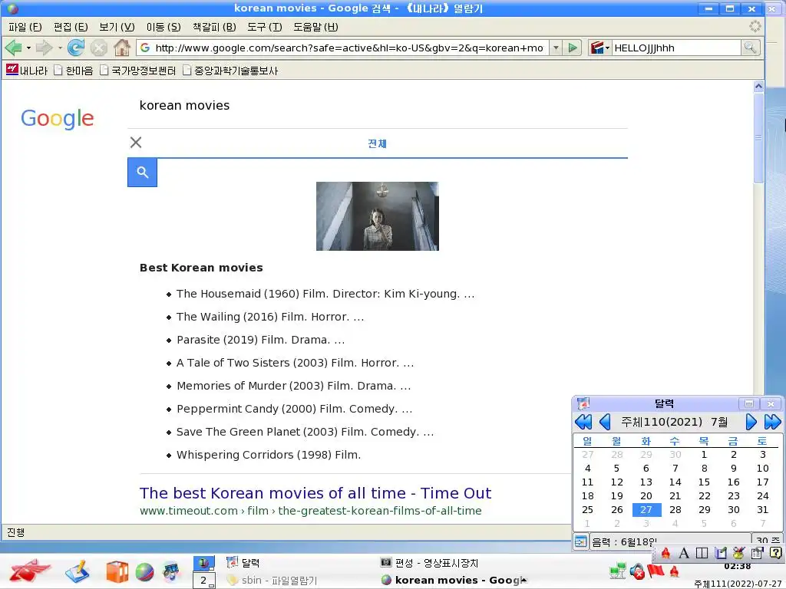Click the network computers tray icon
This screenshot has height=589, width=786.
coord(618,571)
